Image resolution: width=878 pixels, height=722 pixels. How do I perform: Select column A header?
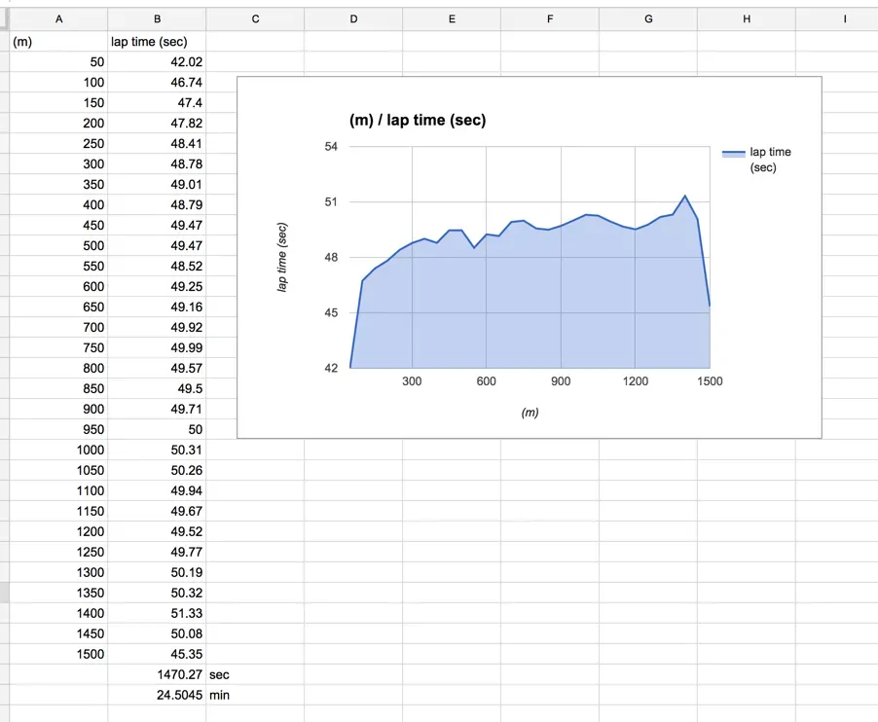pos(58,18)
